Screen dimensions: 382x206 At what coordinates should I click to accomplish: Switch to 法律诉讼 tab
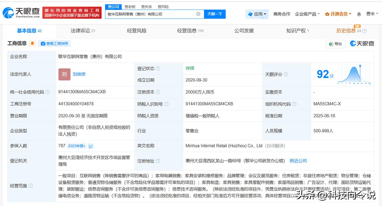[x=83, y=31]
